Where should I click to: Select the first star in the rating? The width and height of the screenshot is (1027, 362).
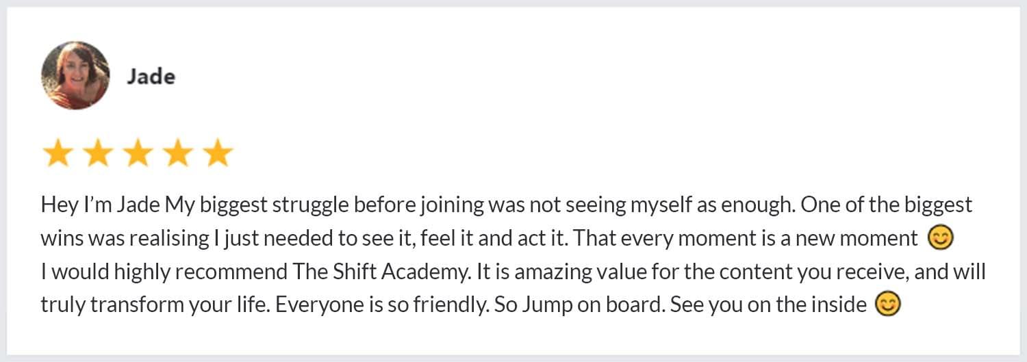[x=57, y=153]
